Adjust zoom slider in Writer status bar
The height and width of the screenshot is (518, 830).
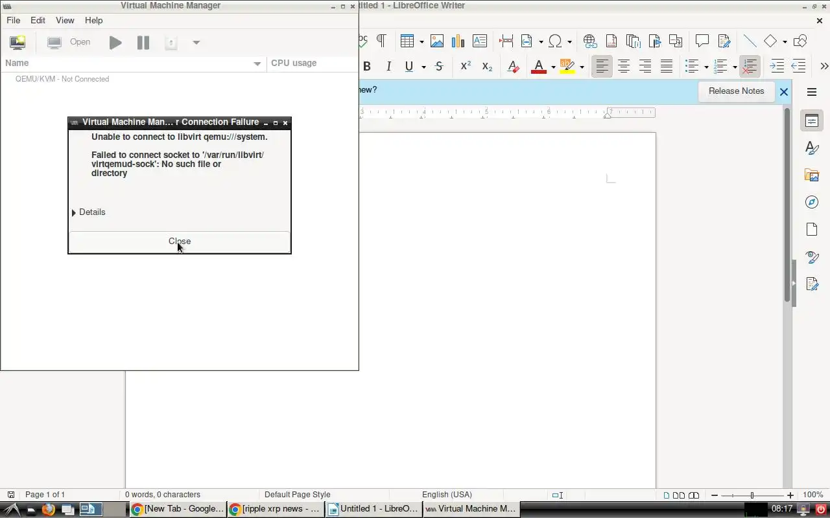[752, 495]
